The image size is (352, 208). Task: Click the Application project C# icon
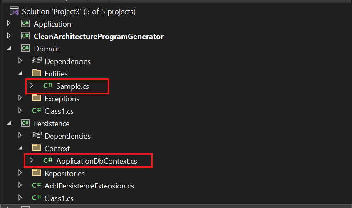(25, 23)
